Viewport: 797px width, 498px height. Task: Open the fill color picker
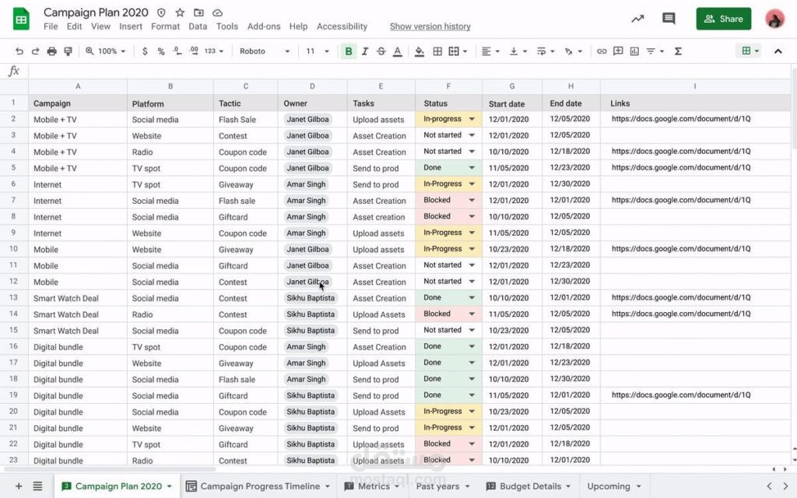coord(420,51)
